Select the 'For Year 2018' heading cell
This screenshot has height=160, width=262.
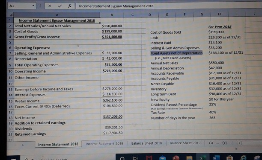(x=220, y=27)
